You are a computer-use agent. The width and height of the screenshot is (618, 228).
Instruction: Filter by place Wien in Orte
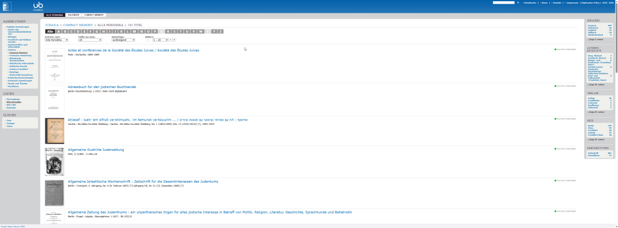click(x=590, y=128)
